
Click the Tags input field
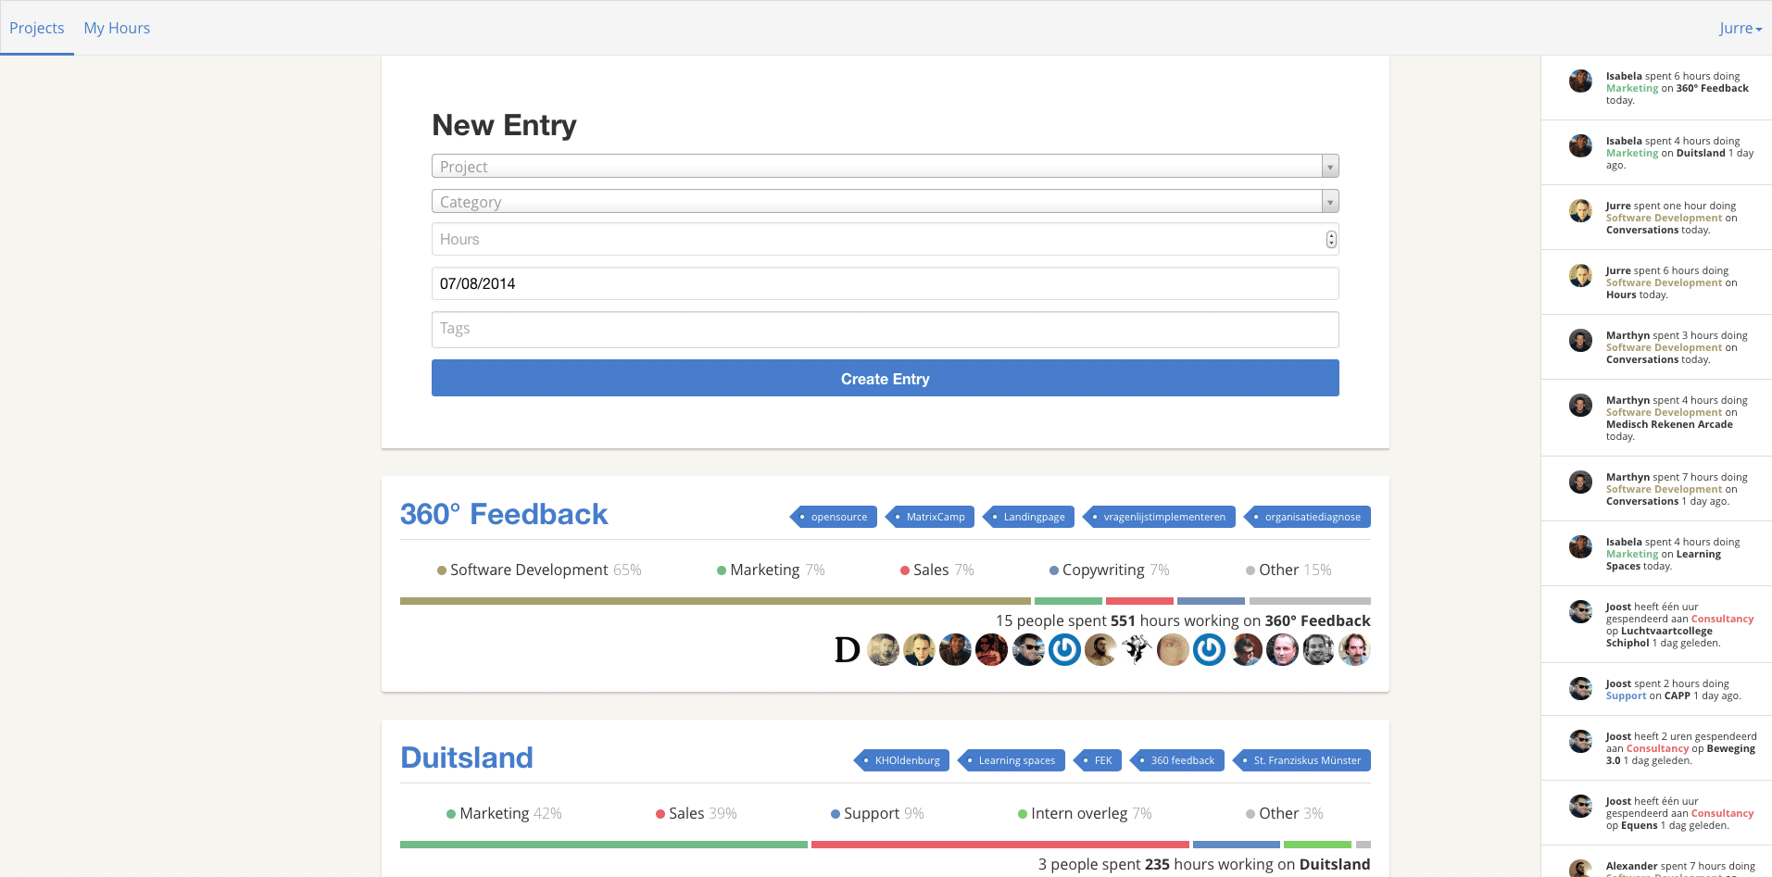(x=885, y=329)
